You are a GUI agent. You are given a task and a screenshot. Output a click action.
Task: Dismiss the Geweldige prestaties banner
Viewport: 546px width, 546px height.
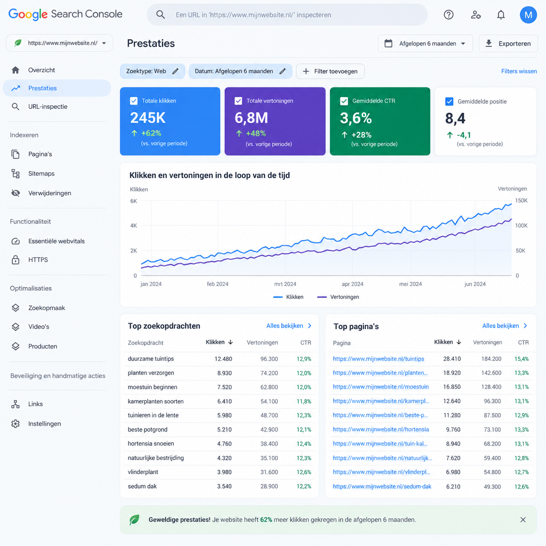[x=523, y=520]
